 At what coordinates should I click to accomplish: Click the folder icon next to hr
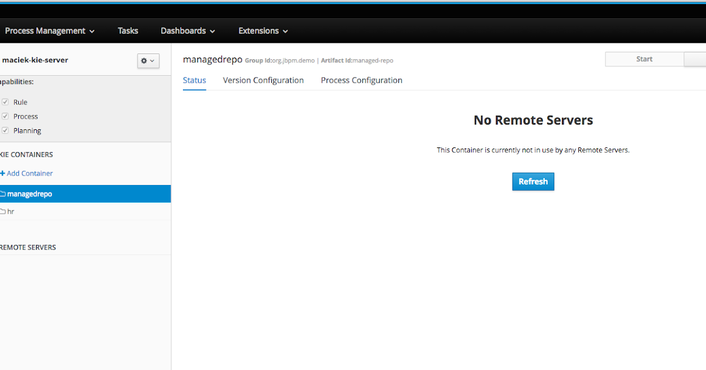pos(4,211)
